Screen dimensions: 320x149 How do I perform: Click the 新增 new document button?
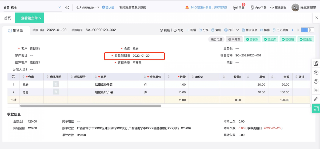pyautogui.click(x=191, y=30)
